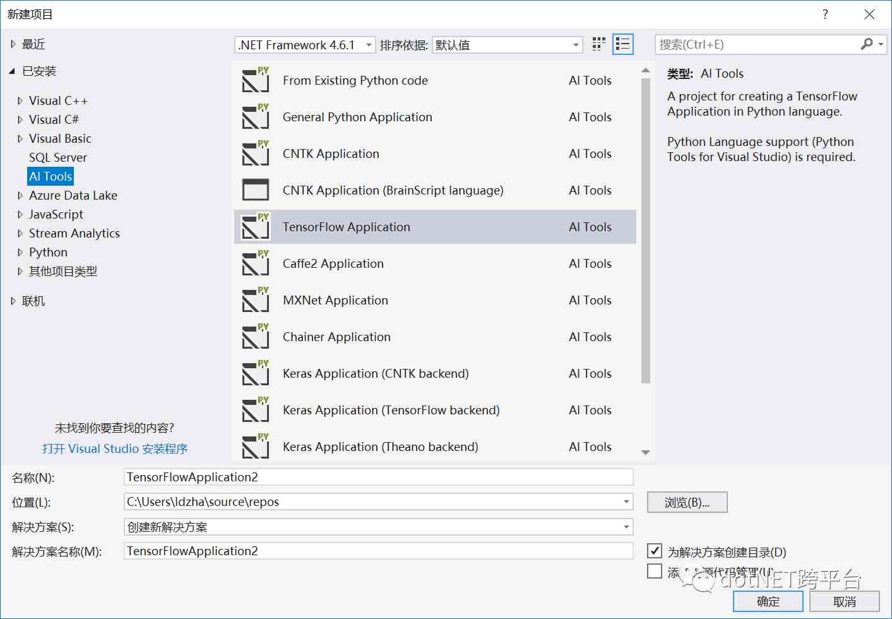Click the Caffe2 Application template icon
Viewport: 892px width, 619px height.
coord(256,263)
